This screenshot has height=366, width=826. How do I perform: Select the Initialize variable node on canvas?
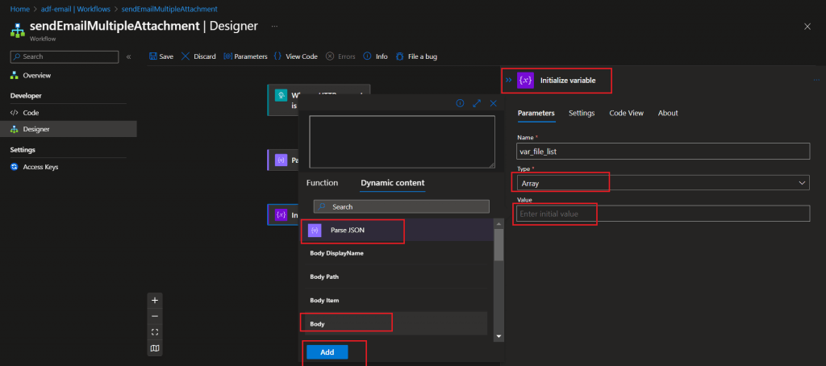[x=283, y=215]
